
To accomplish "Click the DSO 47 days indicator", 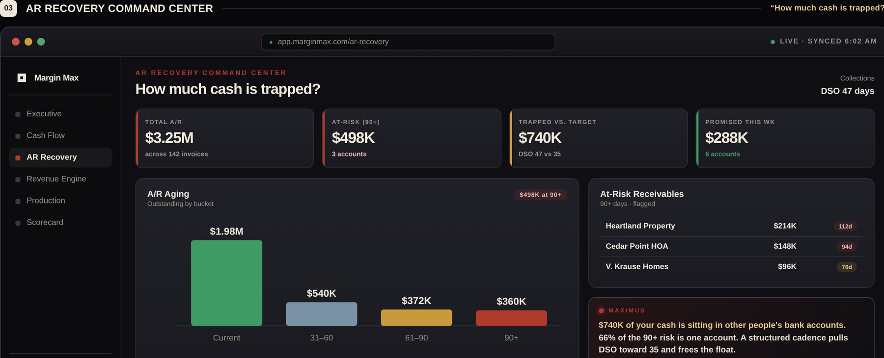I will click(848, 91).
